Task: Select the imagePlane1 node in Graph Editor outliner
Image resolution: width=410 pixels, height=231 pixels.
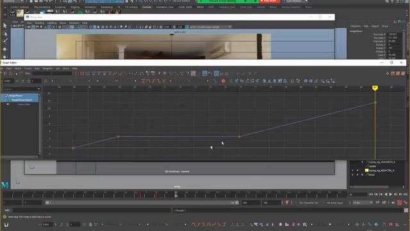Action: (15, 96)
